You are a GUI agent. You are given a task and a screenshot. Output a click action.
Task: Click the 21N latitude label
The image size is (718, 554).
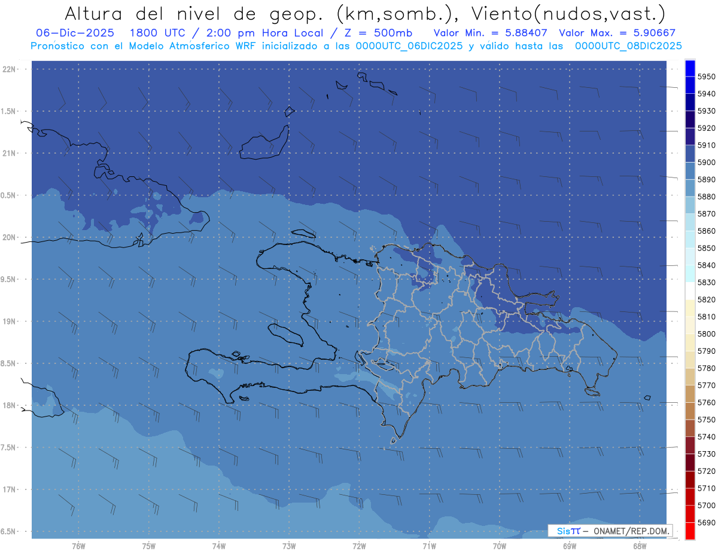(x=9, y=153)
